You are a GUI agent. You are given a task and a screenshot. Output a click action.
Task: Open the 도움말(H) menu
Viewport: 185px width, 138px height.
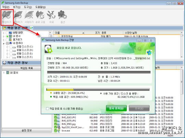40,7
